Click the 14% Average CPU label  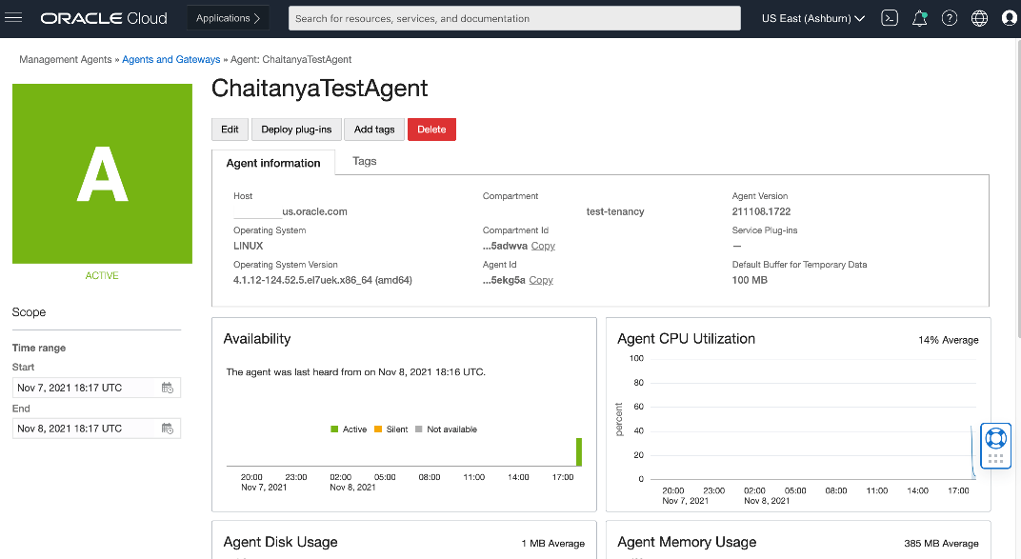click(x=948, y=340)
